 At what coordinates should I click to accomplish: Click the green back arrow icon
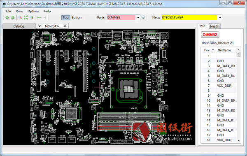(39, 17)
